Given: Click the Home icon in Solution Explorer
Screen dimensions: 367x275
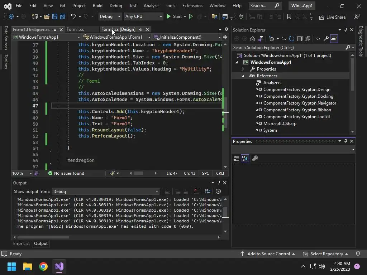Looking at the screenshot, I should click(x=253, y=39).
